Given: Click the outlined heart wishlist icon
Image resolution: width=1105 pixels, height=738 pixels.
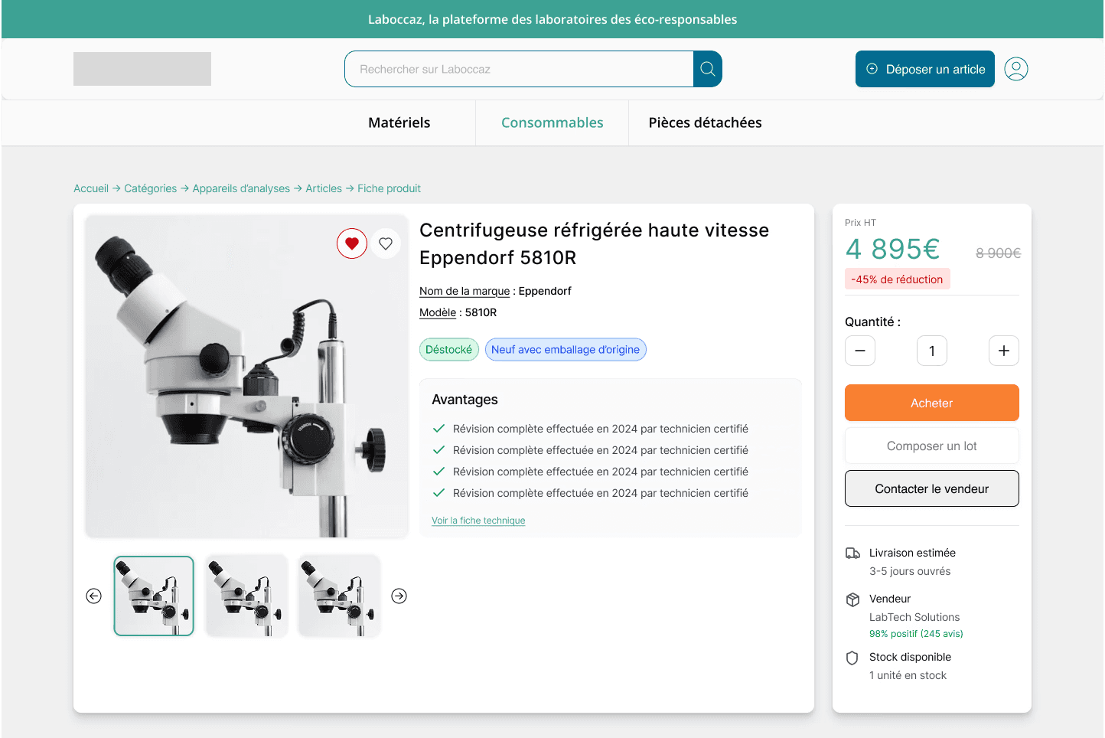Looking at the screenshot, I should coord(386,243).
